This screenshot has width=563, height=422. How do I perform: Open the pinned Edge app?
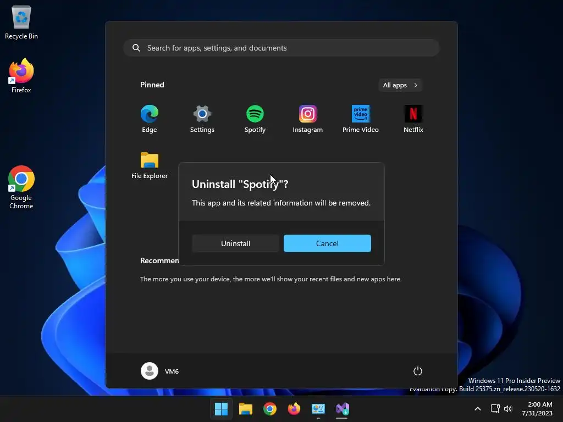coord(150,119)
